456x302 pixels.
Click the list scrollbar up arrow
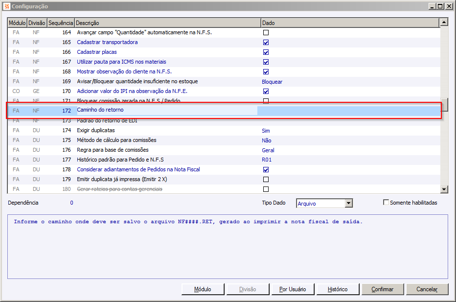pyautogui.click(x=444, y=22)
